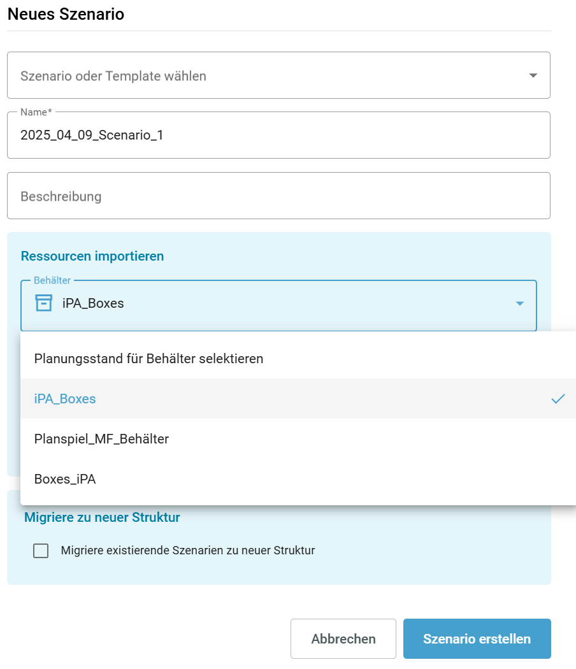Pick the highlighted iPA_Boxes list entry

point(298,398)
